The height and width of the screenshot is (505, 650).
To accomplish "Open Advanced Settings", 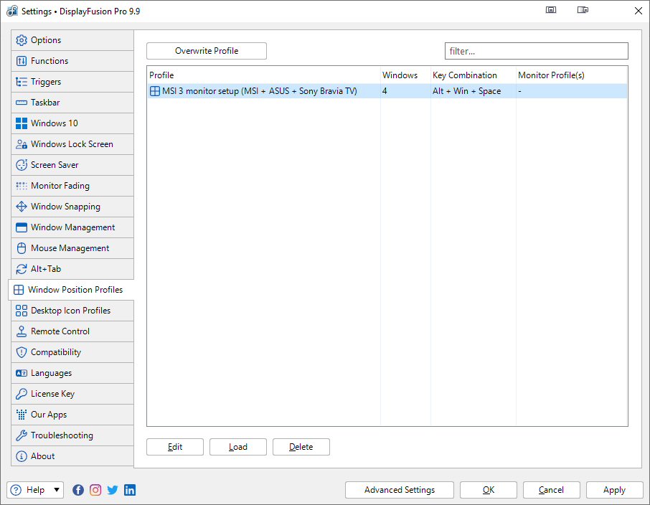I will pos(400,490).
